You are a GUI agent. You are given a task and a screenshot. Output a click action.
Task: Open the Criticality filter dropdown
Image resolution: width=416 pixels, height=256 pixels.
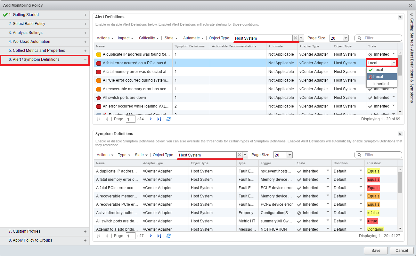point(149,38)
